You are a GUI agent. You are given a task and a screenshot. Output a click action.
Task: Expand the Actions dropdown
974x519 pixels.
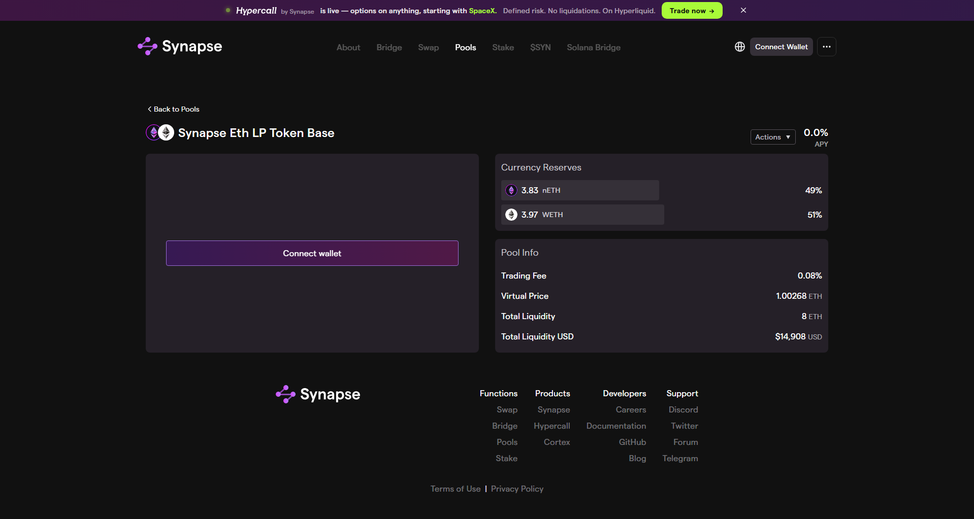(x=773, y=137)
